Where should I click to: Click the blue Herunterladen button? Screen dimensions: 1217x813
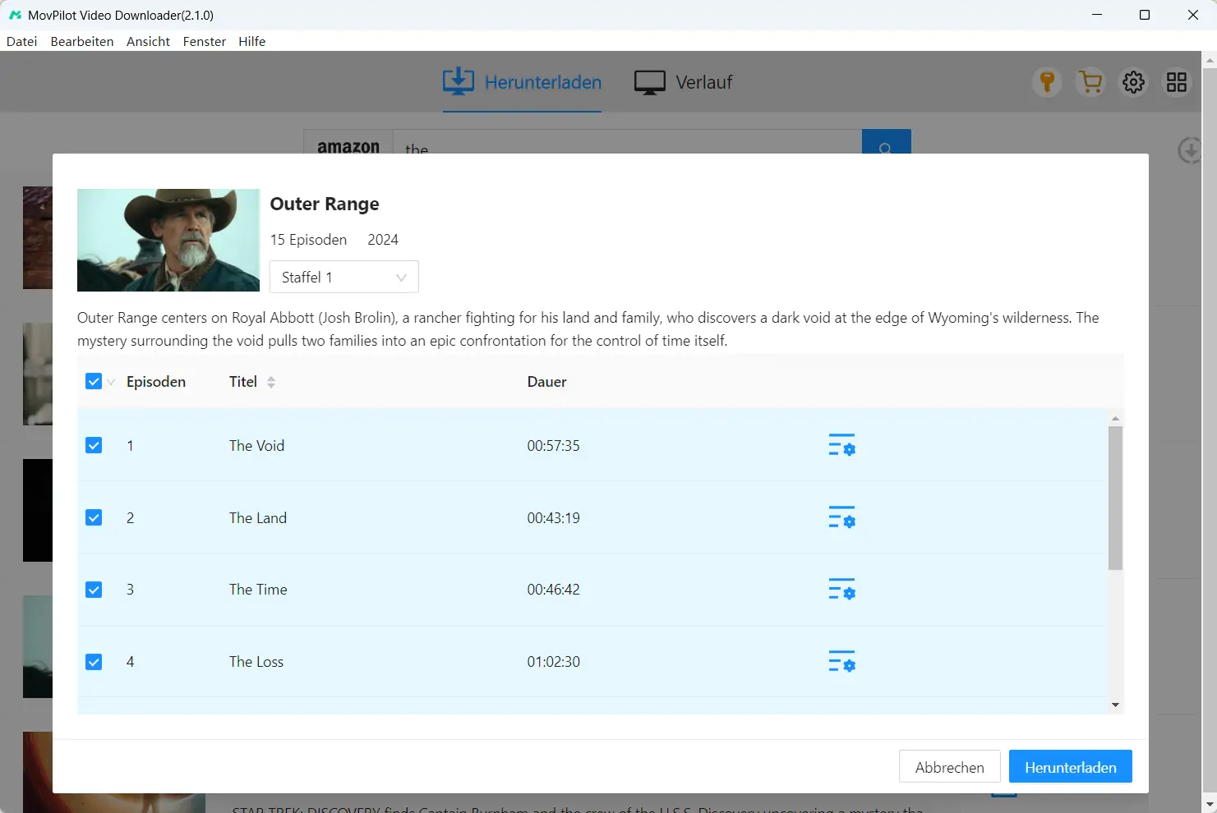click(1070, 767)
